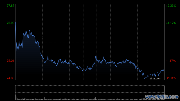Viewport: 180px width, 101px height.
Task: Click the tallest opening volume bar
Action: [x=16, y=94]
